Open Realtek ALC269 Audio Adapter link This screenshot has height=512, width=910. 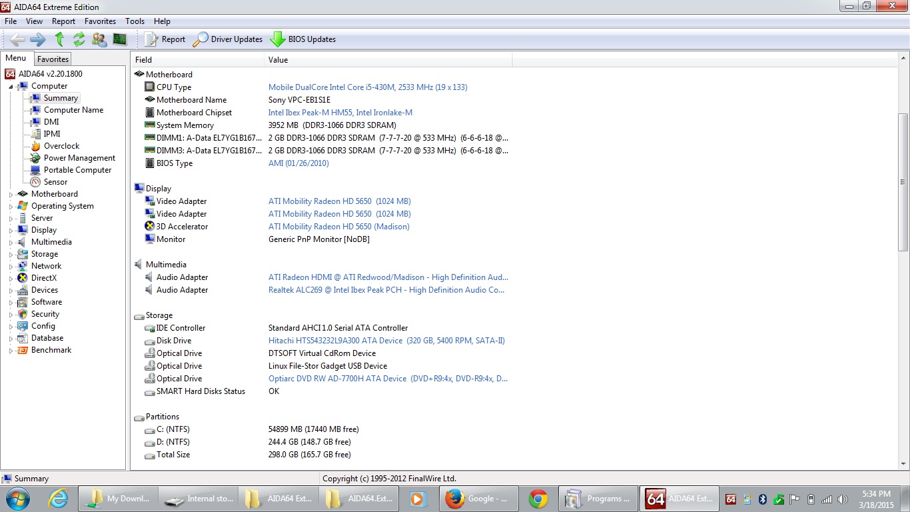(386, 290)
